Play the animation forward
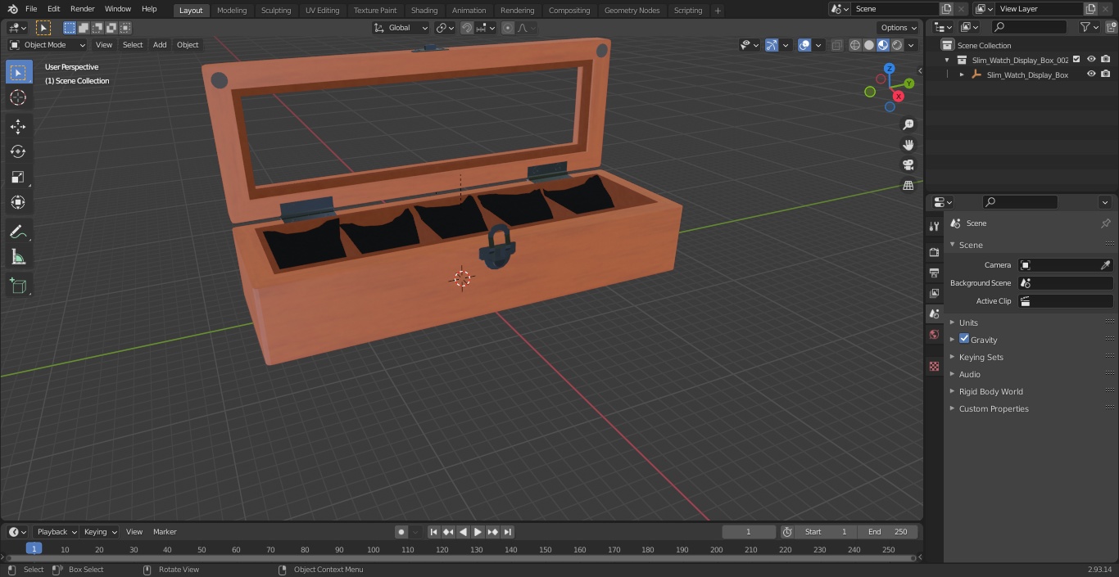 478,532
